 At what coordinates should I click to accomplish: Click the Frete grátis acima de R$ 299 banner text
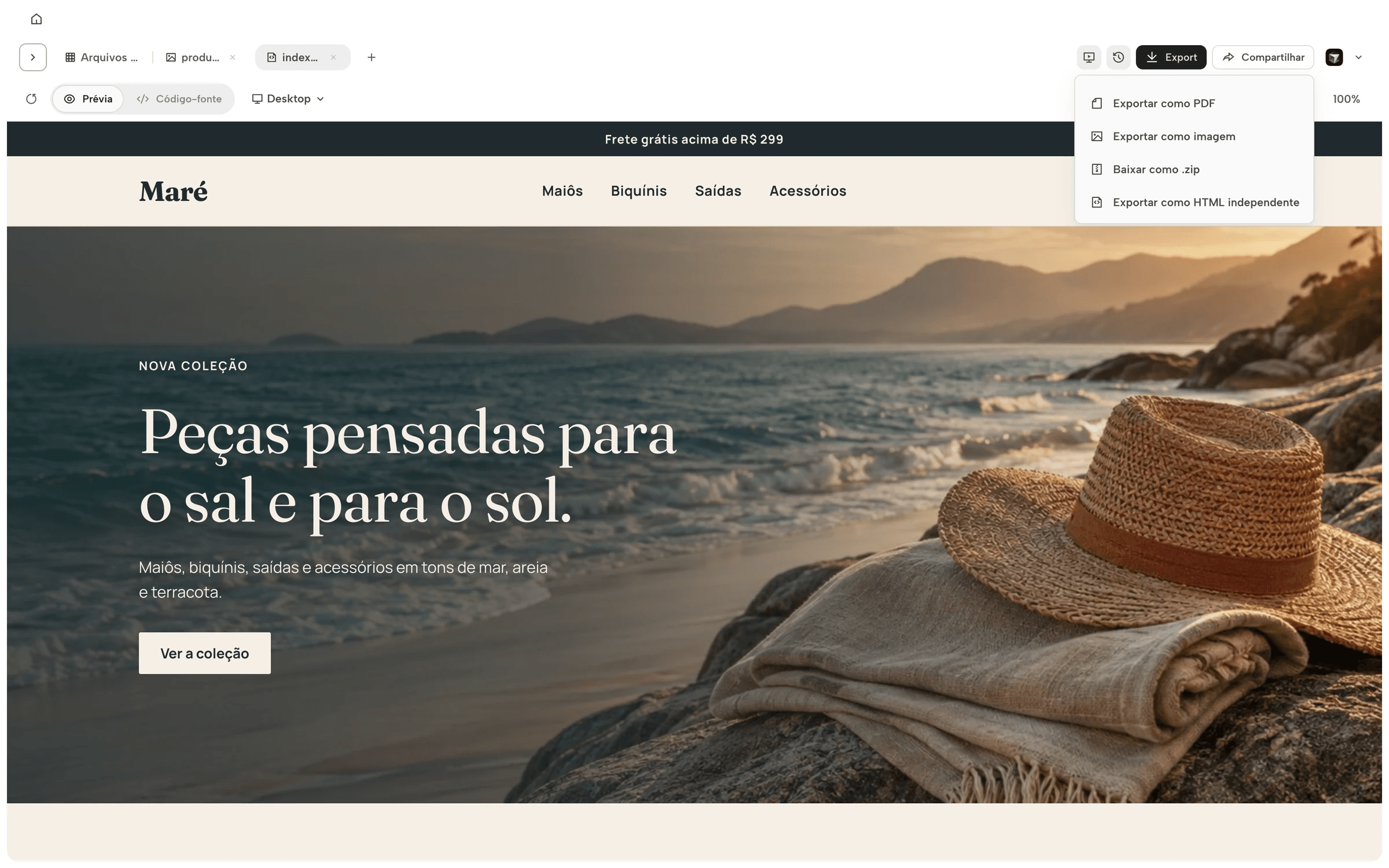694,139
